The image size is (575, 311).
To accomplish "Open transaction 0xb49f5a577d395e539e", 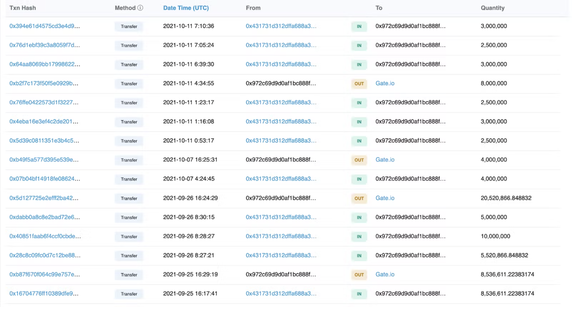I will point(44,160).
